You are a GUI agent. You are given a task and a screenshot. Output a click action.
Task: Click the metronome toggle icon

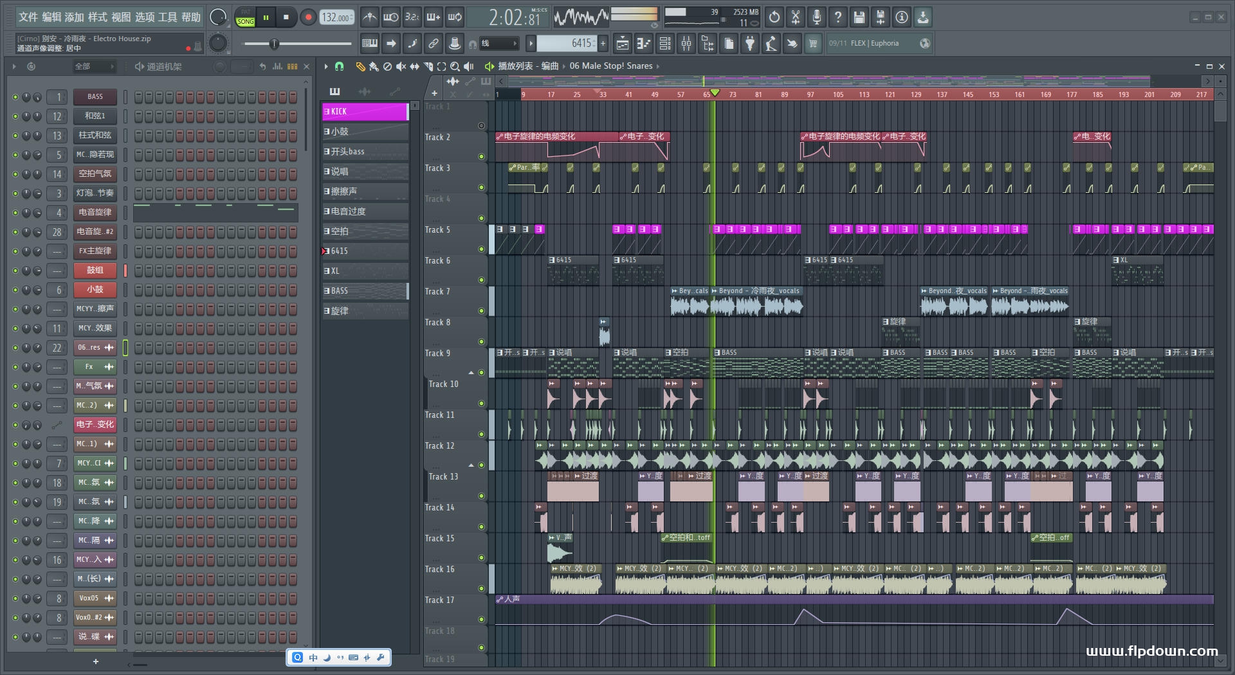point(369,17)
